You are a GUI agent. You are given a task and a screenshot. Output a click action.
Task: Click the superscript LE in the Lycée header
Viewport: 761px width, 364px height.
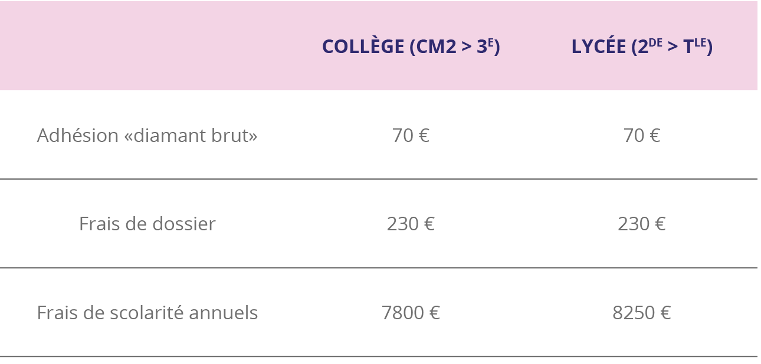tap(700, 42)
